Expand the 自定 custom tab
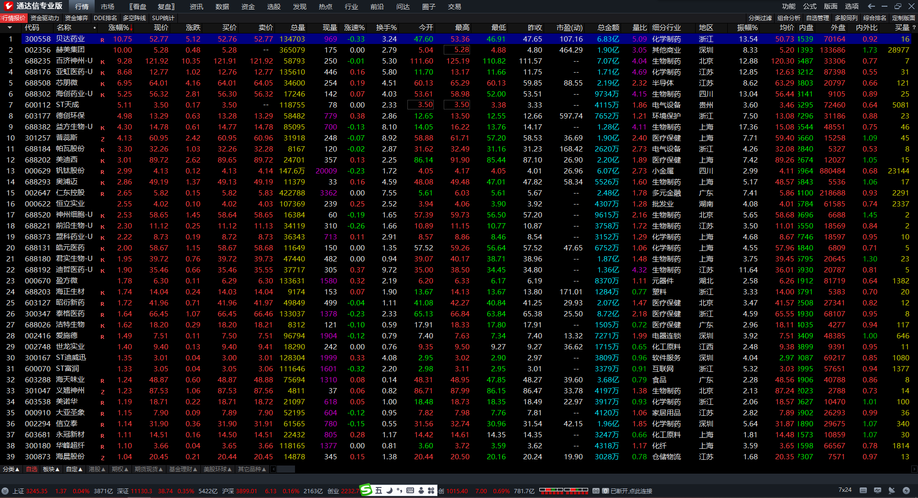 point(74,469)
